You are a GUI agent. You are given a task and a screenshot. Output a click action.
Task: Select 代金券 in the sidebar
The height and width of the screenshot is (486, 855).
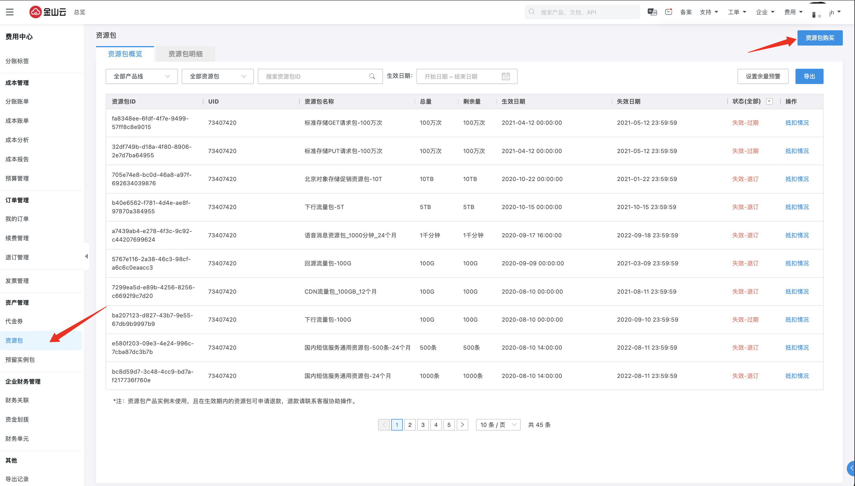pyautogui.click(x=14, y=321)
